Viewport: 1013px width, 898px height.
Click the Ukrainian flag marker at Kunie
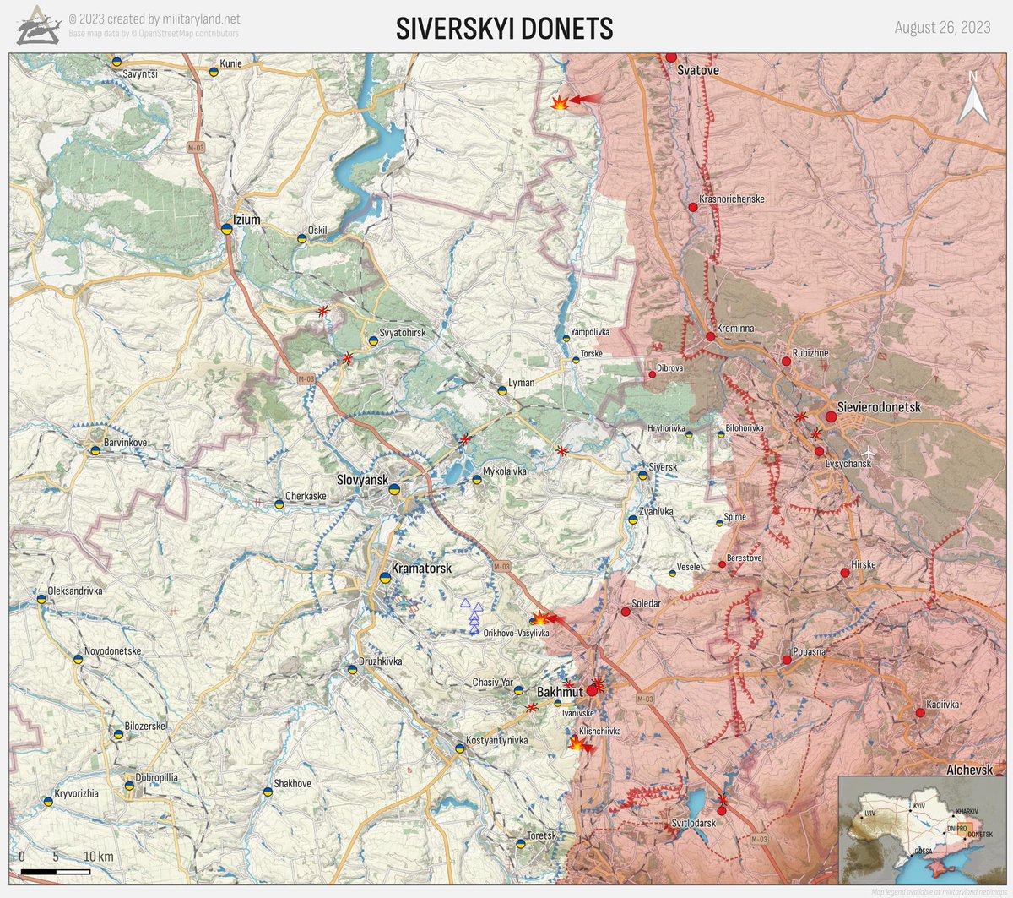pos(214,72)
